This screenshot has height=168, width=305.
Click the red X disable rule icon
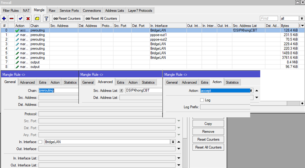28,18
